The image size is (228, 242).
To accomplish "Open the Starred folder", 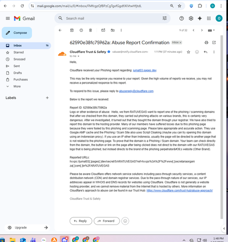I will coord(18,52).
